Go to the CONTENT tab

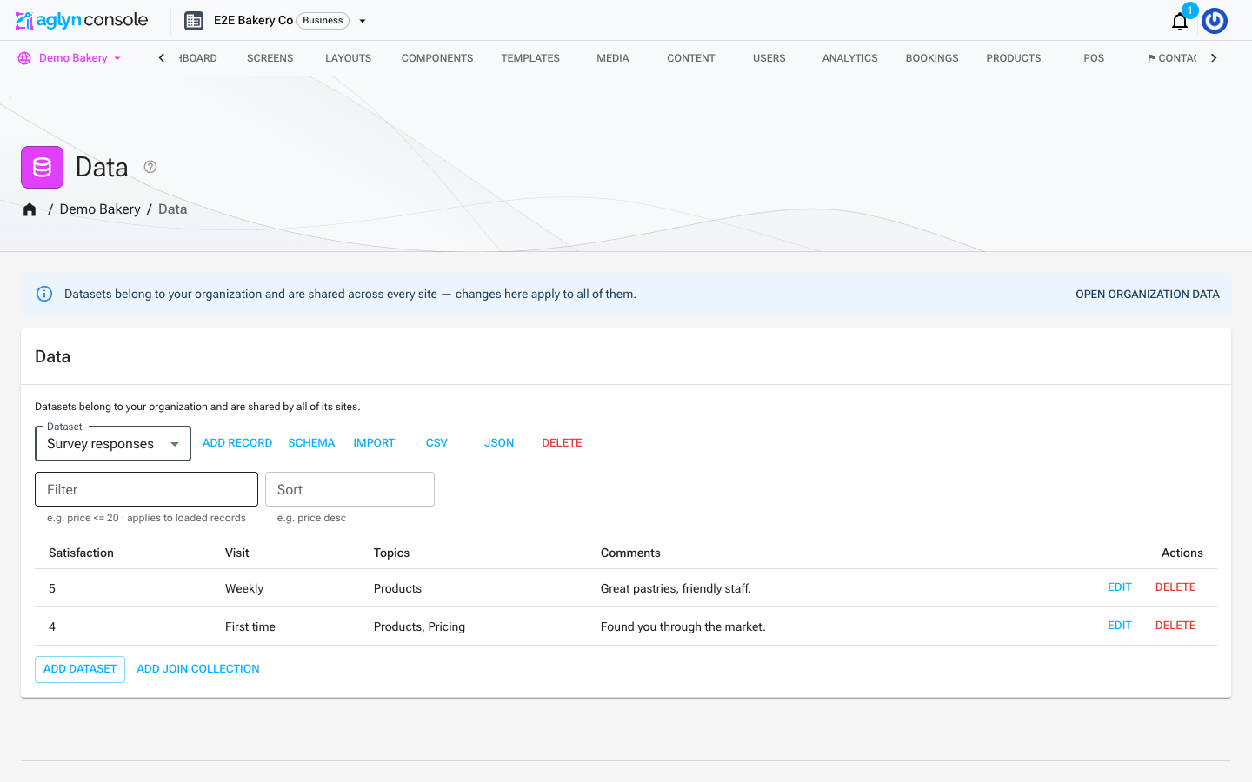691,58
